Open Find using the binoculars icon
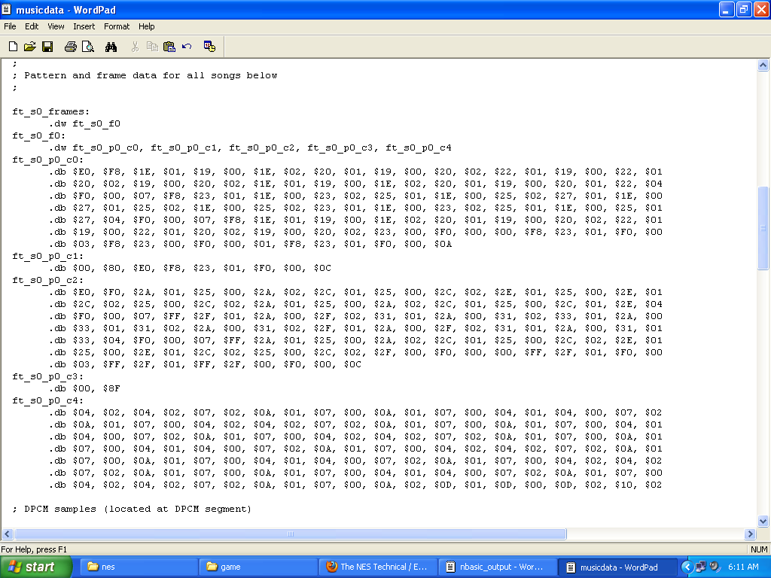The height and width of the screenshot is (578, 771). click(111, 47)
